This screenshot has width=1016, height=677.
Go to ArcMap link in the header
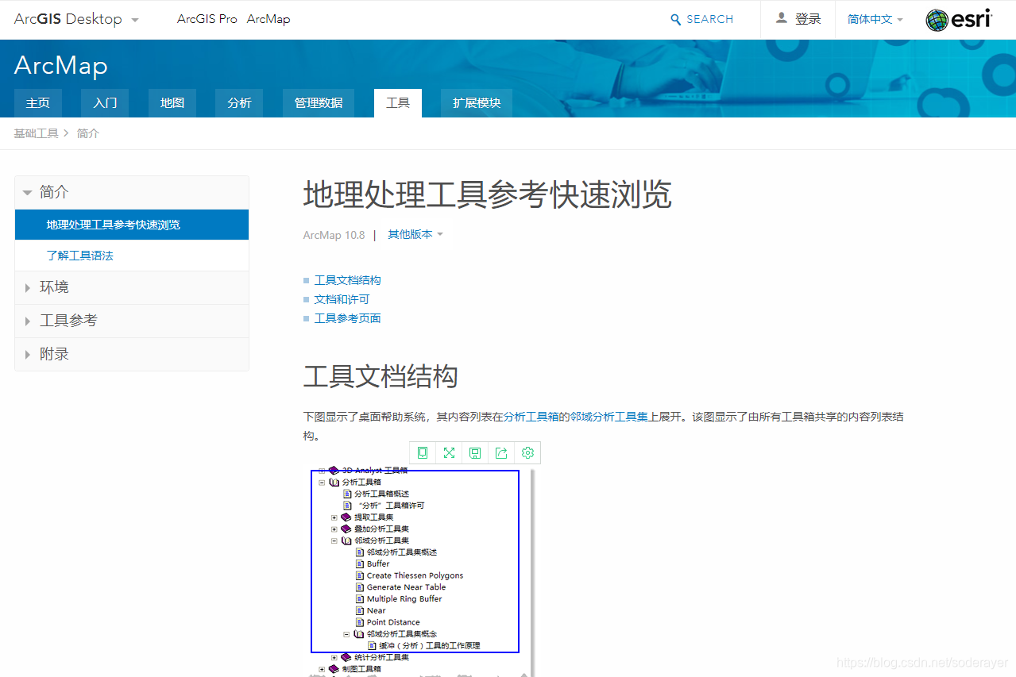268,19
